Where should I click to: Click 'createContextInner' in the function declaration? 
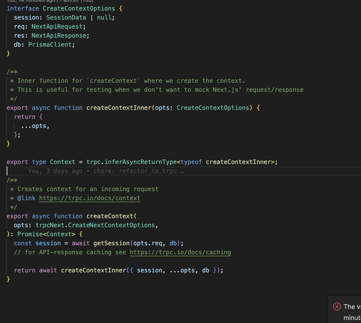(119, 108)
